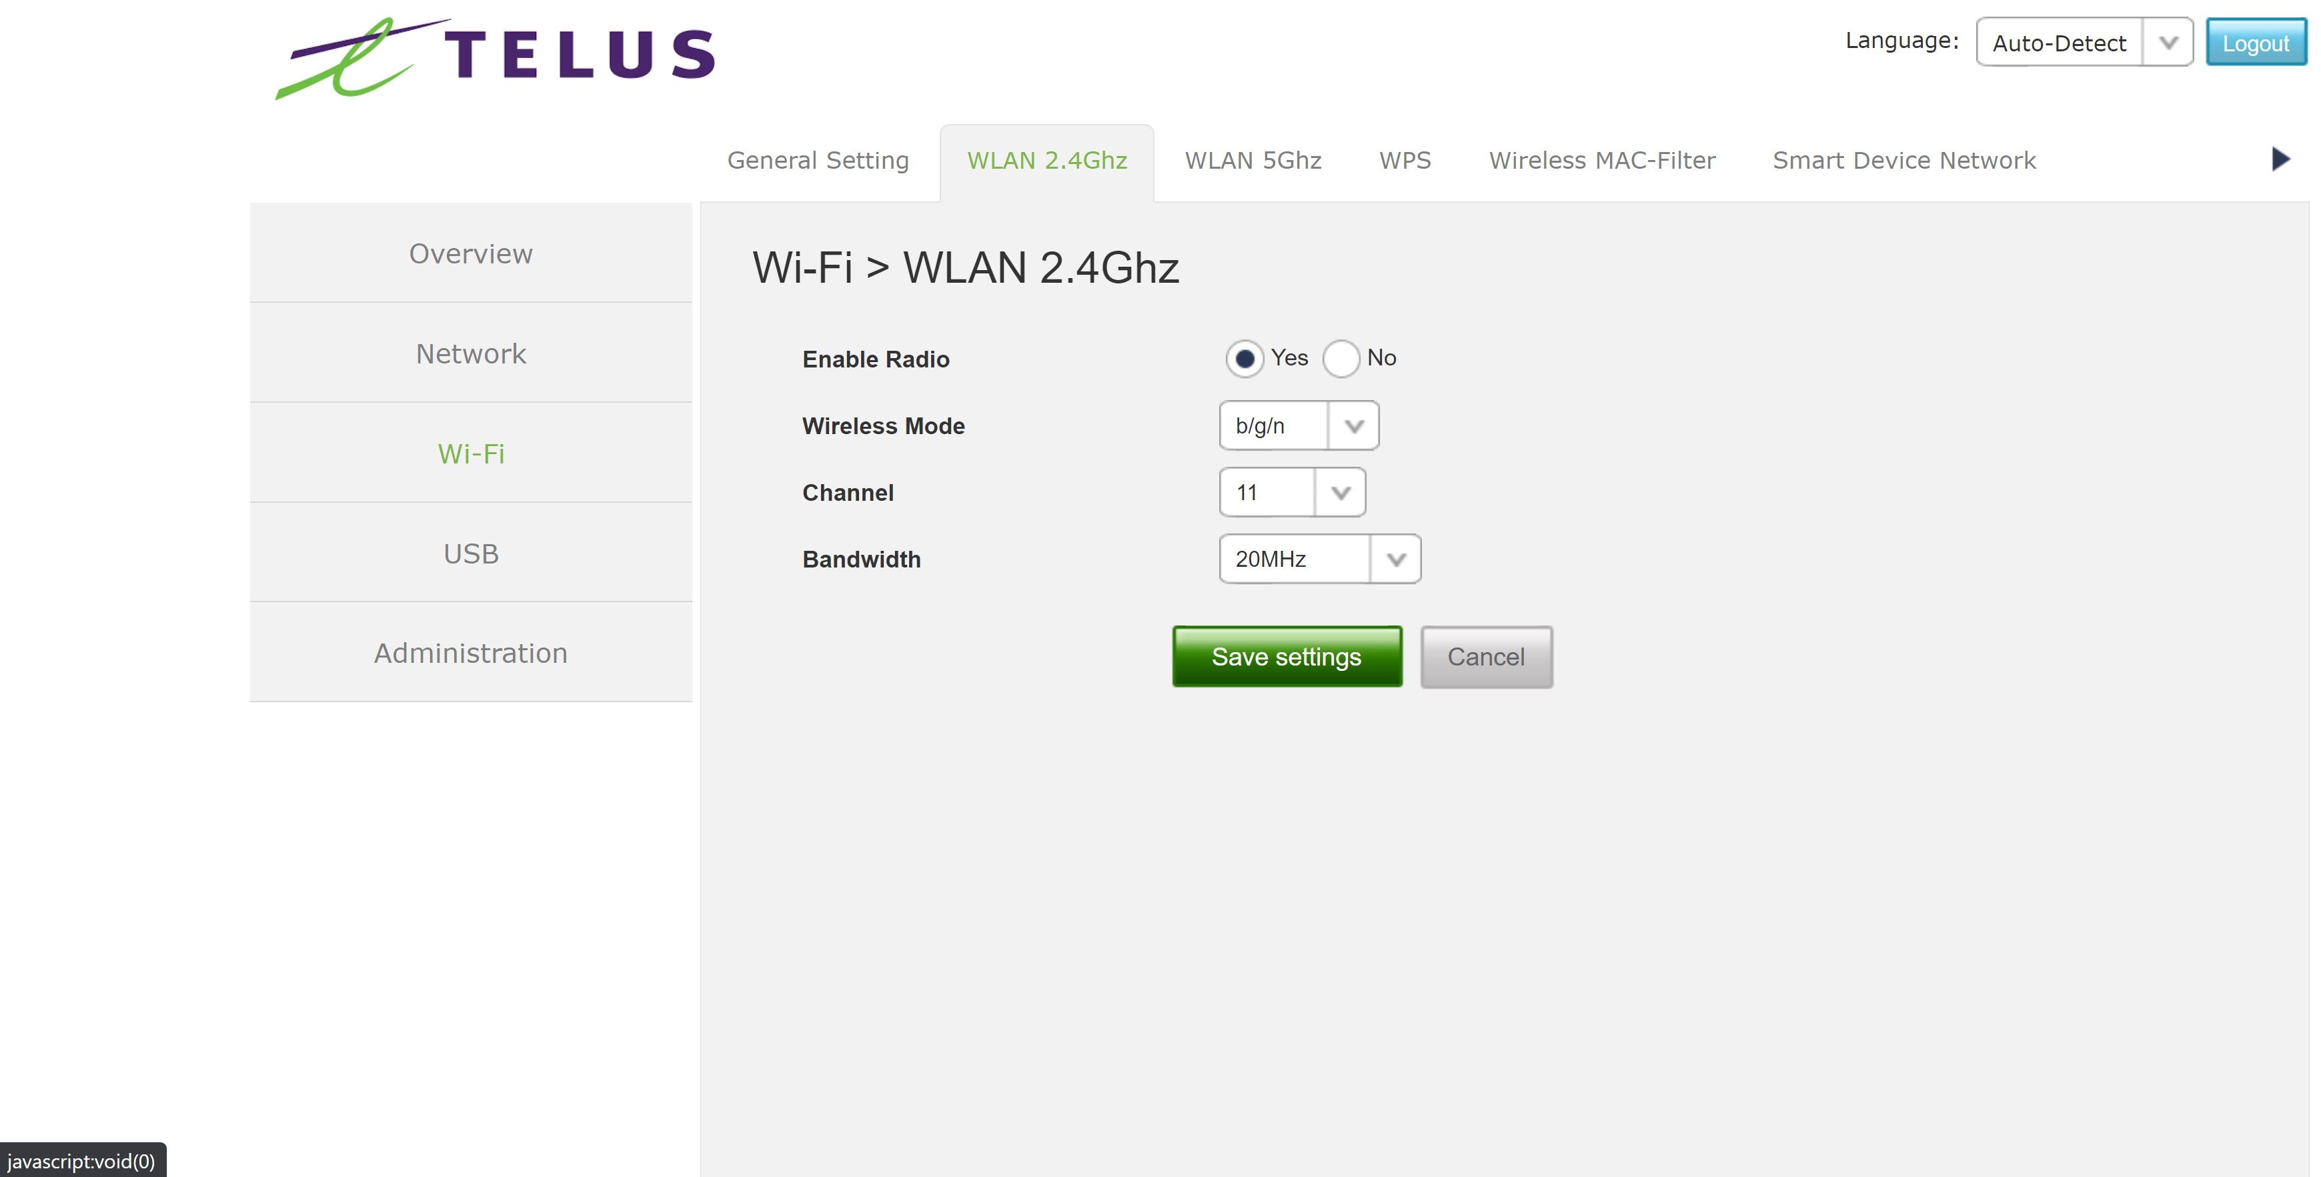Open the Language Auto-Detect dropdown

click(x=2084, y=42)
